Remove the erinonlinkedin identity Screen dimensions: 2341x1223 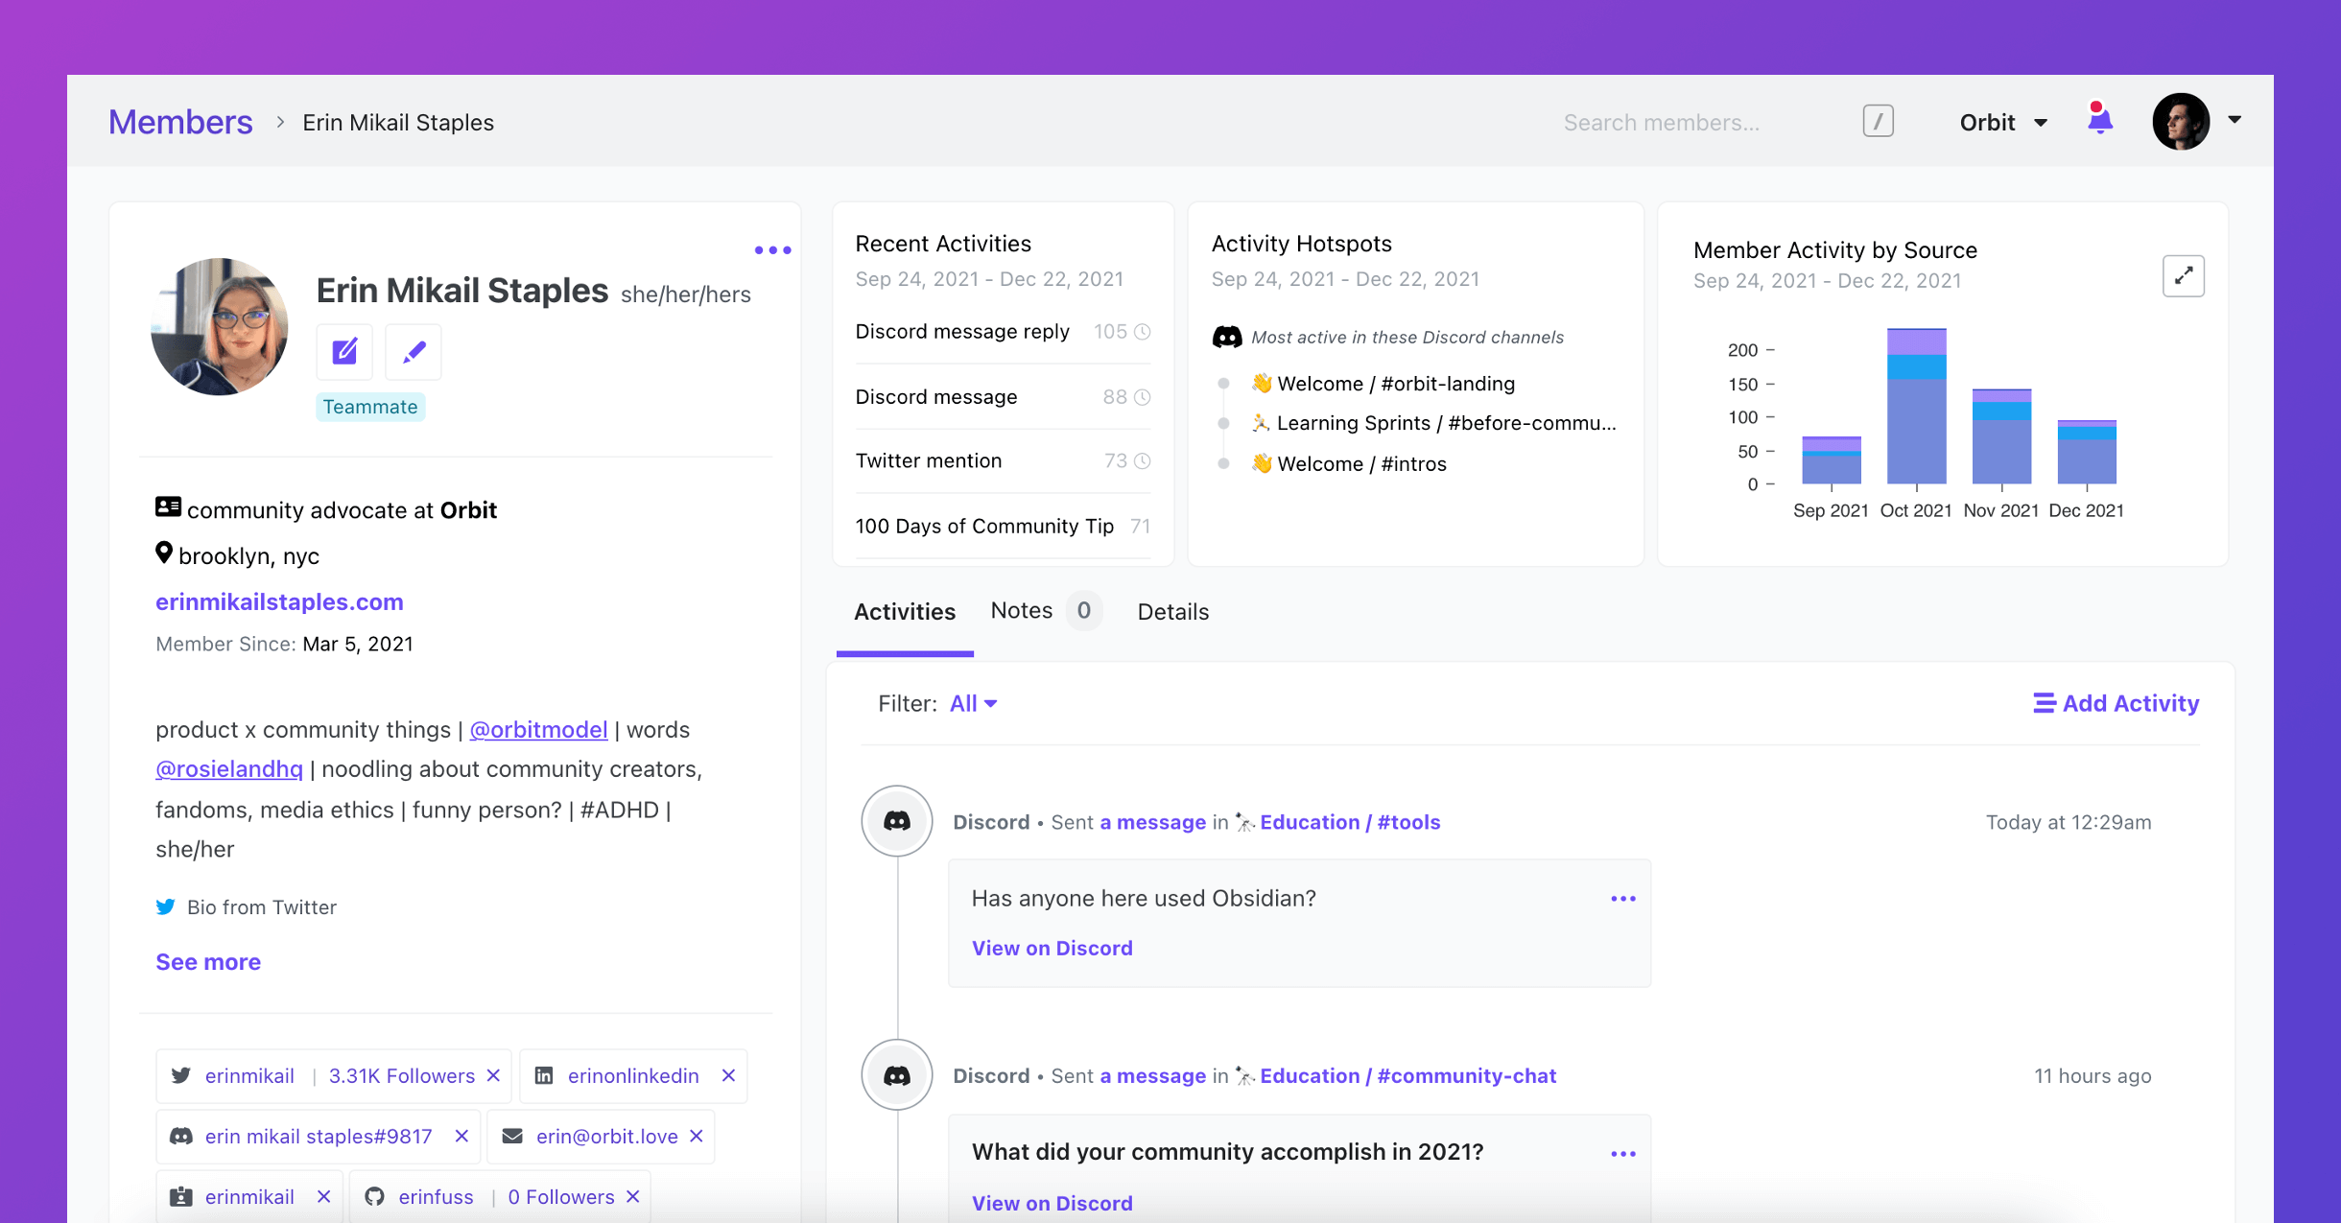click(x=728, y=1075)
